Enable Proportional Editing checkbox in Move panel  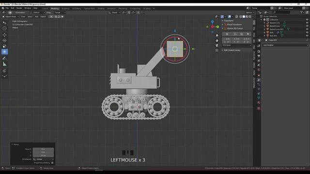[x=52, y=163]
